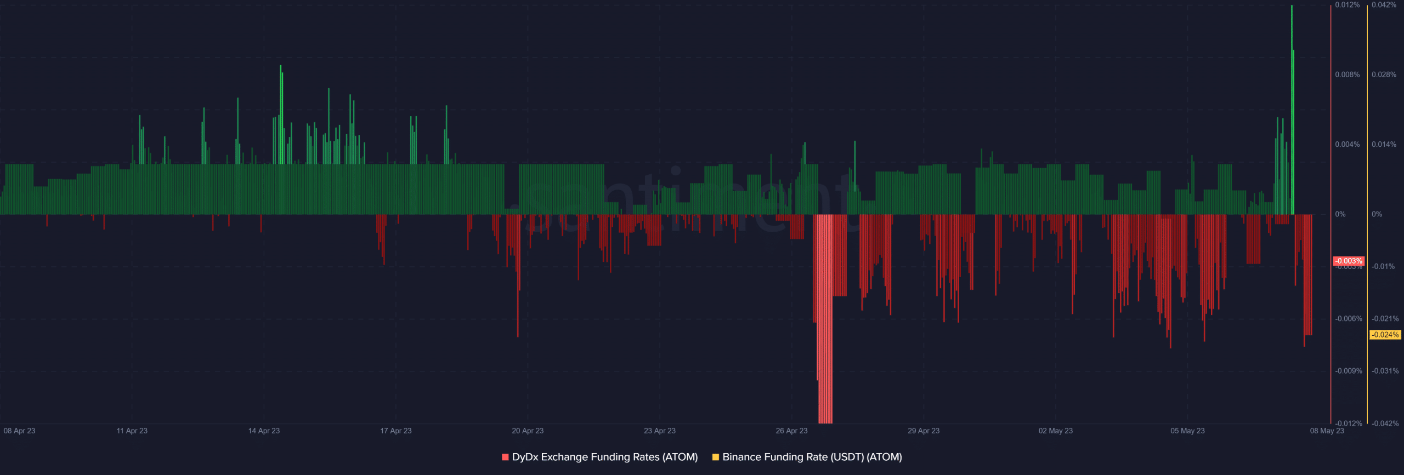The image size is (1404, 475).
Task: Click the red DyDx legend color square
Action: [505, 457]
